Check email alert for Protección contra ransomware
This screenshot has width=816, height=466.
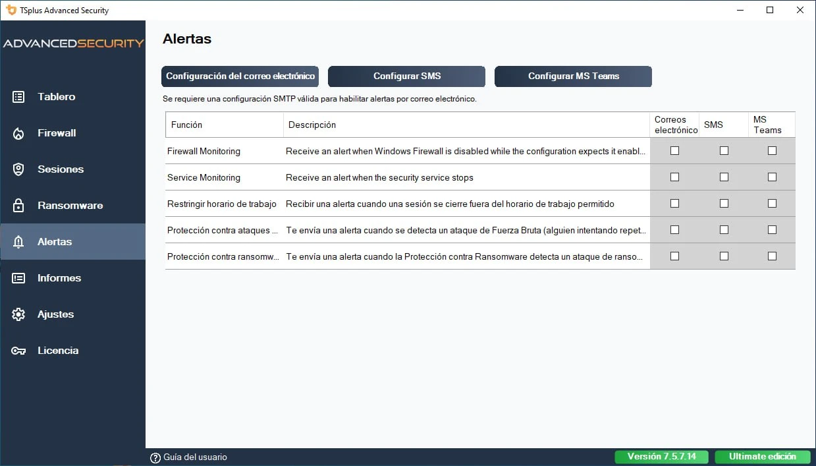point(674,256)
